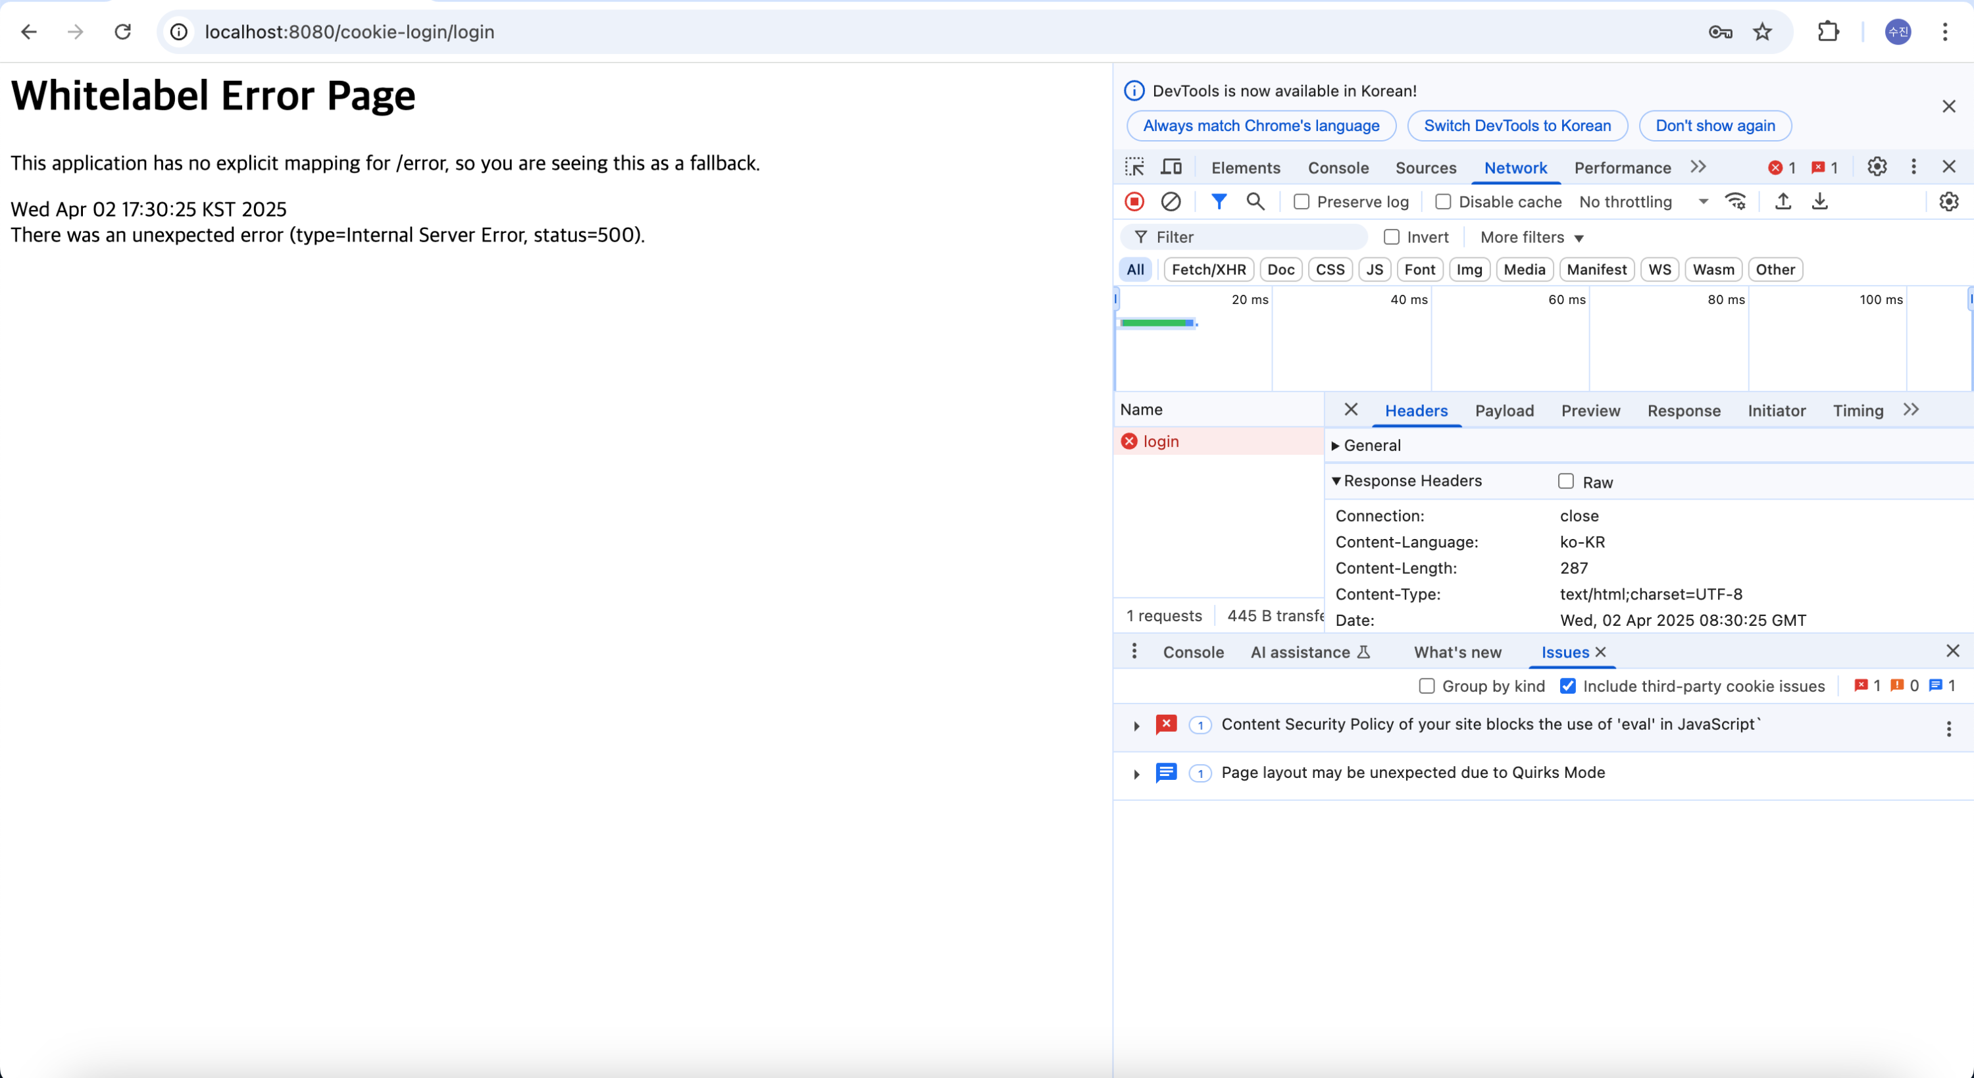Toggle the Raw response headers checkbox

tap(1565, 482)
